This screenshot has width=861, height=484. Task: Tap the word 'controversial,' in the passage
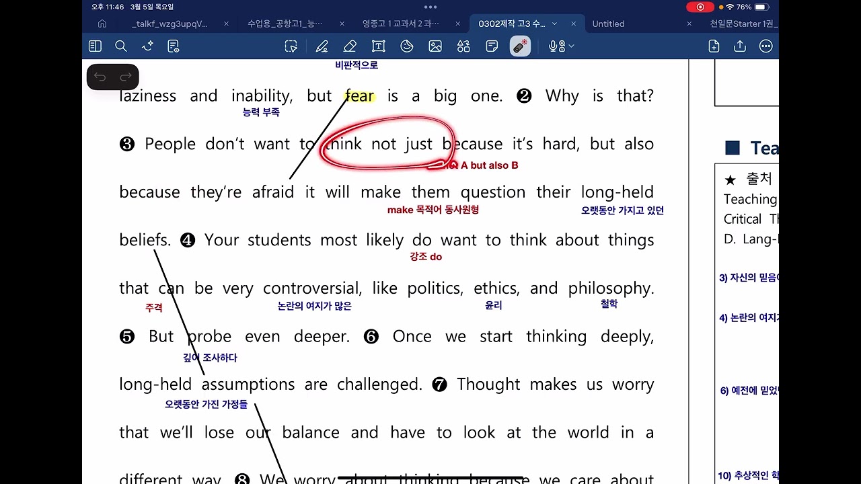pyautogui.click(x=312, y=288)
